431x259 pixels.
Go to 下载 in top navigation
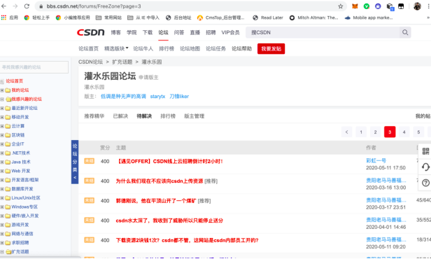click(148, 32)
